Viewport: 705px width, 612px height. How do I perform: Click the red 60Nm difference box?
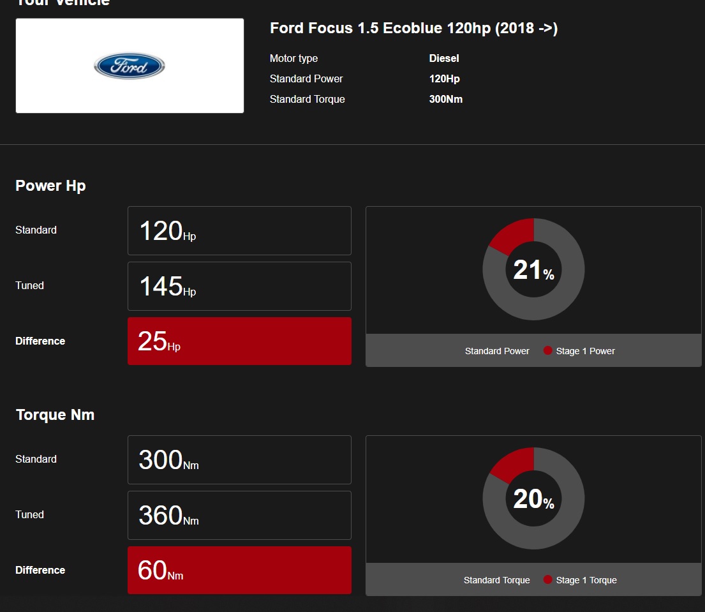coord(239,570)
